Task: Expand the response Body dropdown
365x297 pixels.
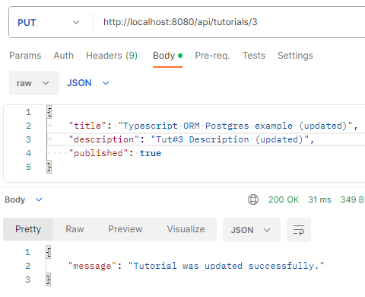Action: [24, 200]
